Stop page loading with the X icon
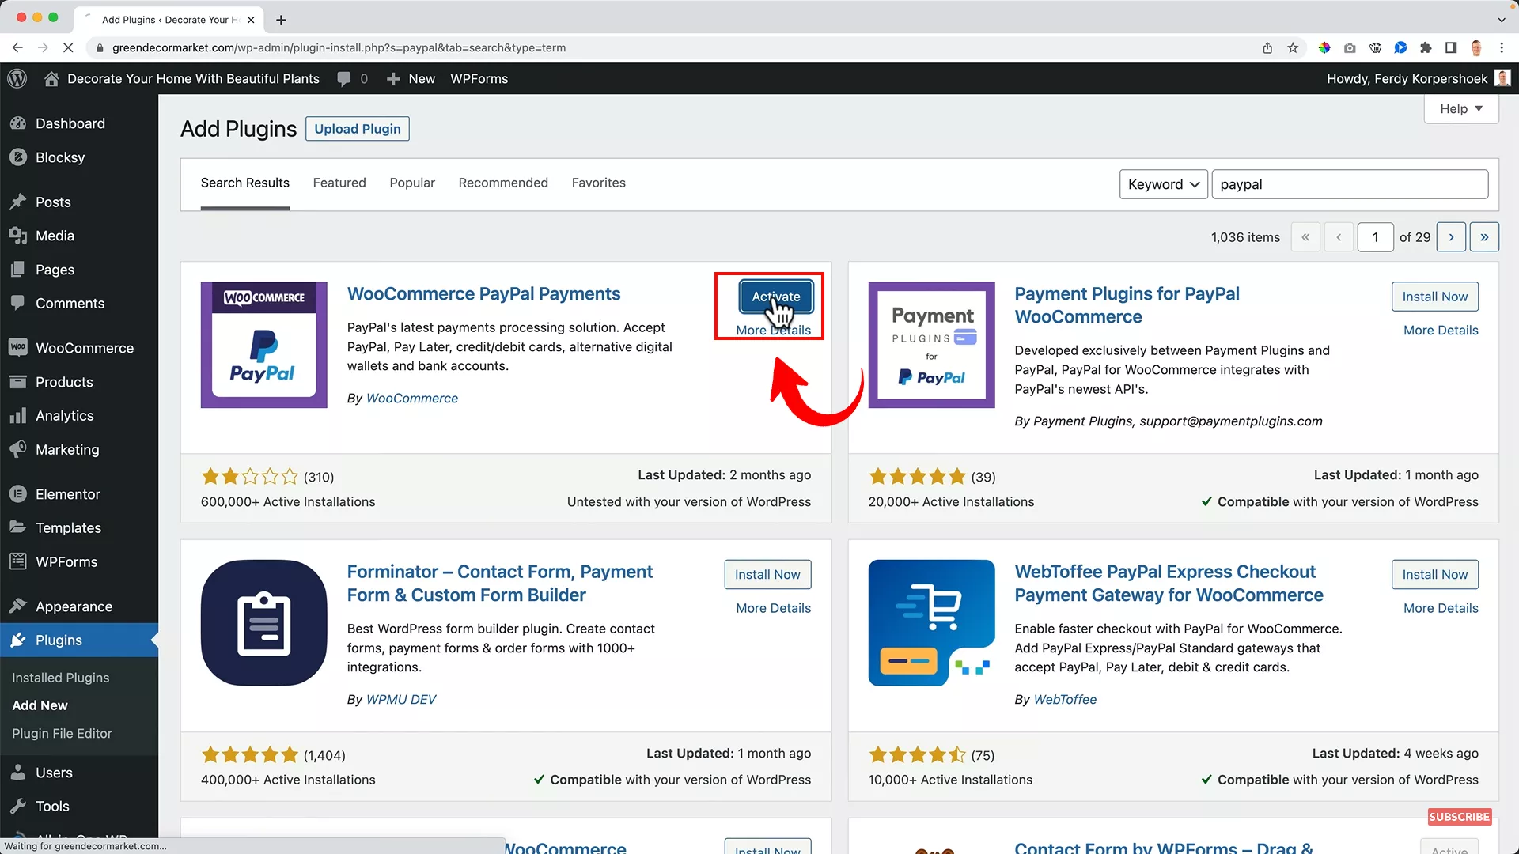This screenshot has height=854, width=1519. tap(68, 47)
